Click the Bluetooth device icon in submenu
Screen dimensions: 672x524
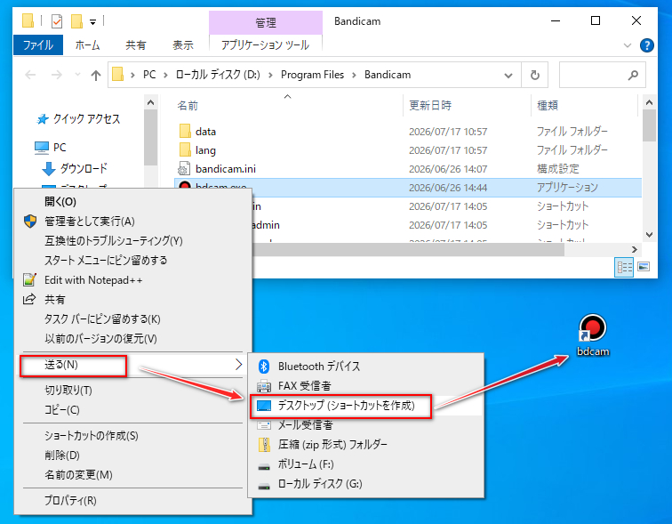pos(264,367)
